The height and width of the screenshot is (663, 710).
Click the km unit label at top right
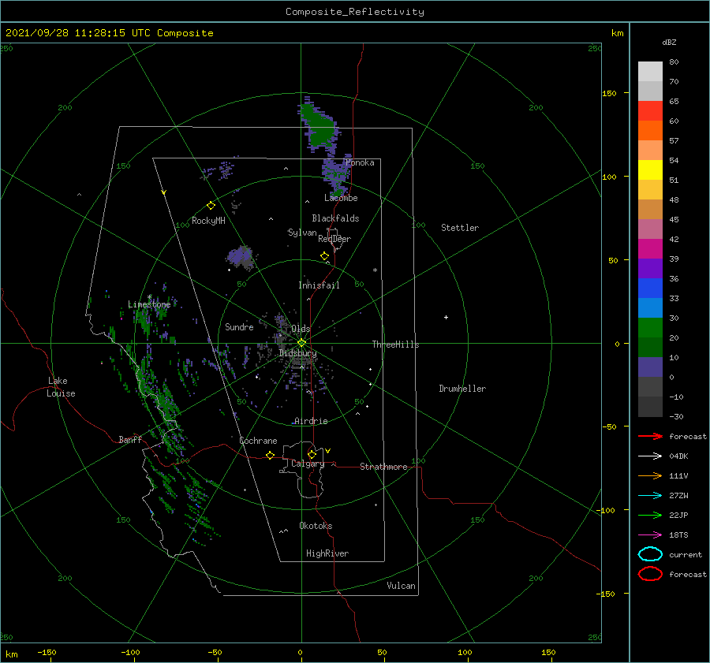[x=617, y=33]
